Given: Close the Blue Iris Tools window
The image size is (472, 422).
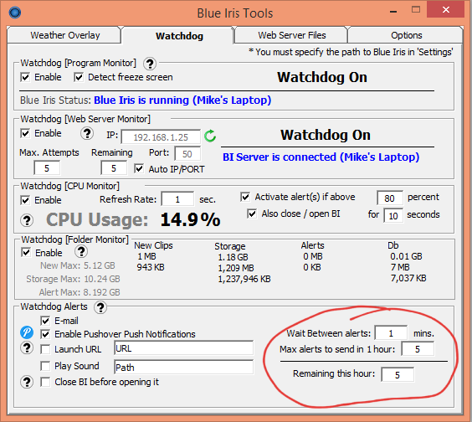Looking at the screenshot, I should [x=446, y=10].
